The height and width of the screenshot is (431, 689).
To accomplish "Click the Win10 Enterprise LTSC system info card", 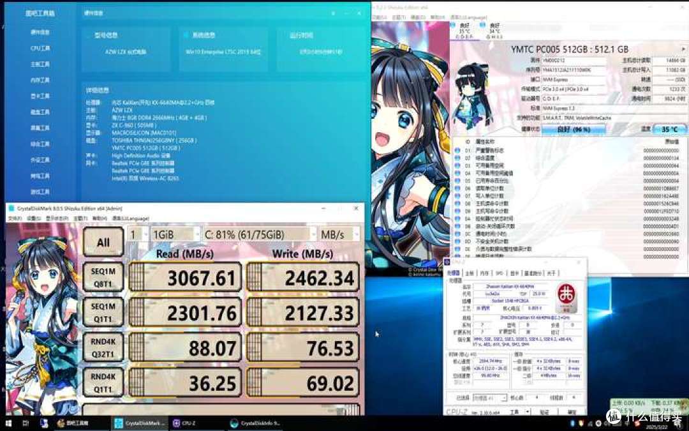I will (223, 49).
